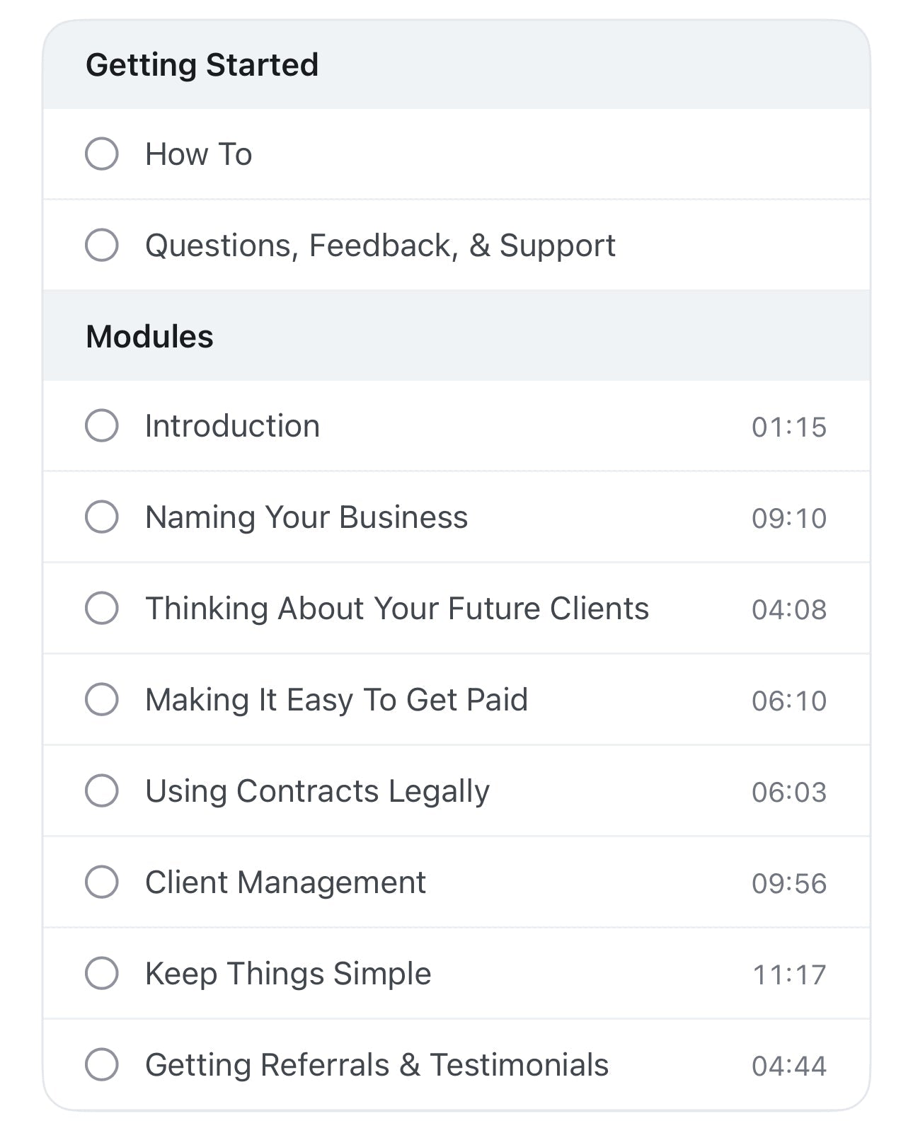913x1145 pixels.
Task: Open Questions, Feedback, & Support lesson
Action: coord(380,246)
